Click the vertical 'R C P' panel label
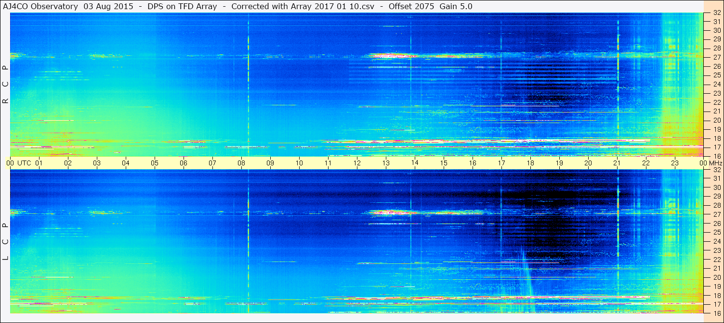 [x=6, y=85]
